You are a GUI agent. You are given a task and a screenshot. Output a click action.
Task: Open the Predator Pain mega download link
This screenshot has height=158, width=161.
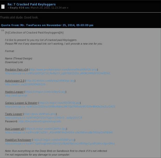tap(57, 73)
